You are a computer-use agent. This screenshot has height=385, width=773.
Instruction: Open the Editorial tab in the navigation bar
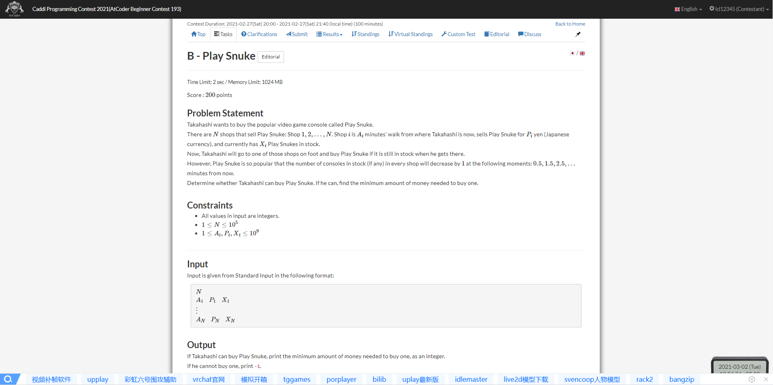click(497, 34)
